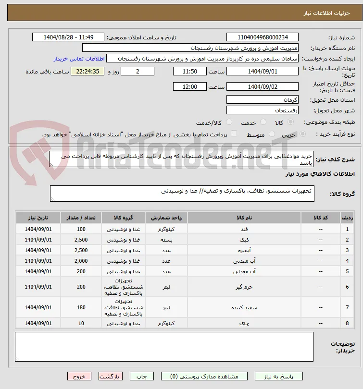
Task: Click the city field رفسنجان
Action: 263,110
